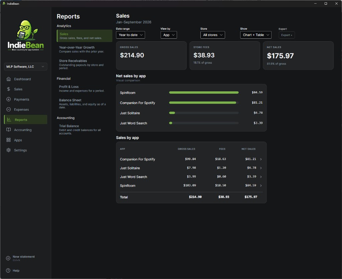Viewport: 342px width, 279px height.
Task: Go to Dashboard in the sidebar
Action: pyautogui.click(x=25, y=79)
